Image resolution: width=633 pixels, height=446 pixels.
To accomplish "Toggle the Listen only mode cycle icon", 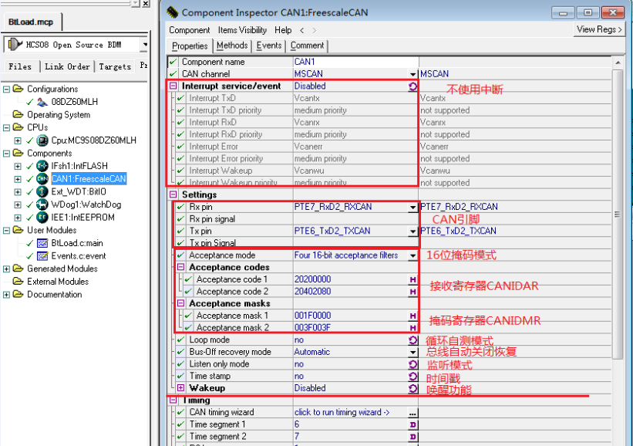I will pos(412,364).
